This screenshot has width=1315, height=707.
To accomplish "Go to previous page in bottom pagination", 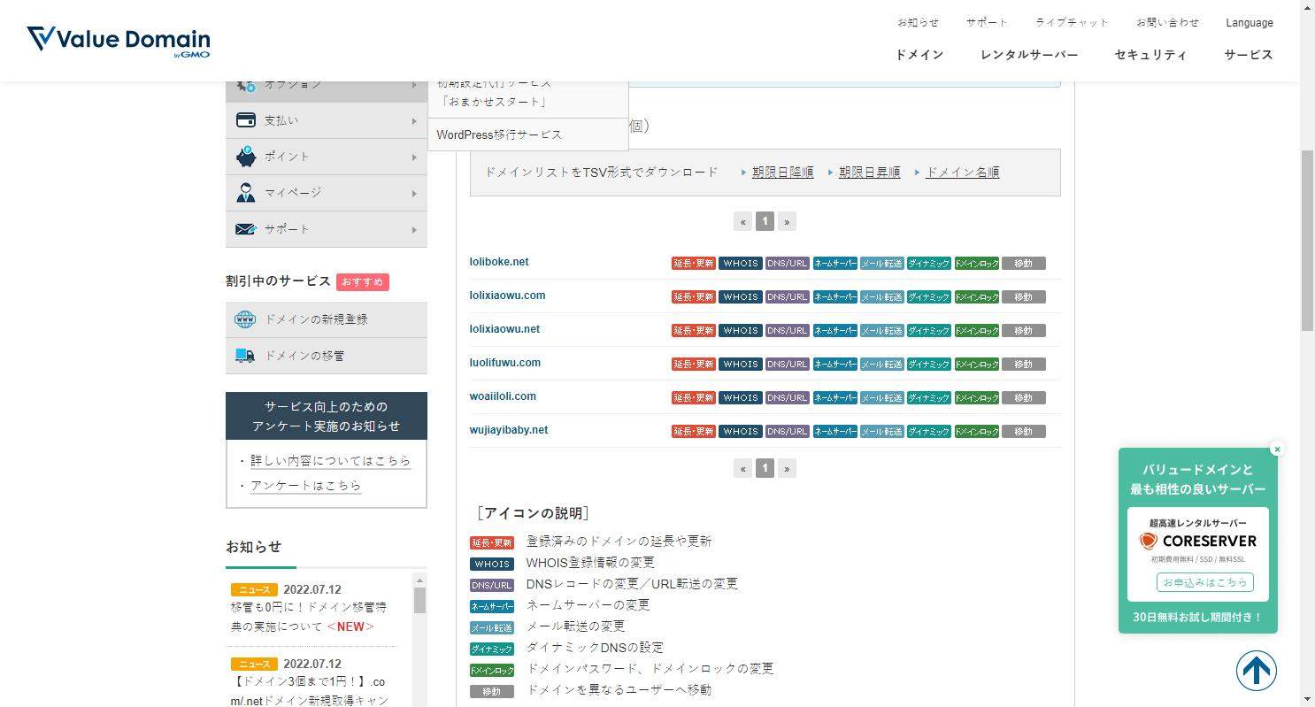I will click(742, 468).
